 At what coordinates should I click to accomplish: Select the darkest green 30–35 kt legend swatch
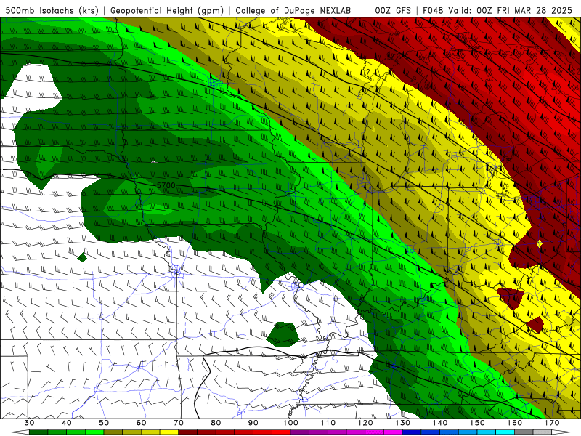click(x=38, y=432)
